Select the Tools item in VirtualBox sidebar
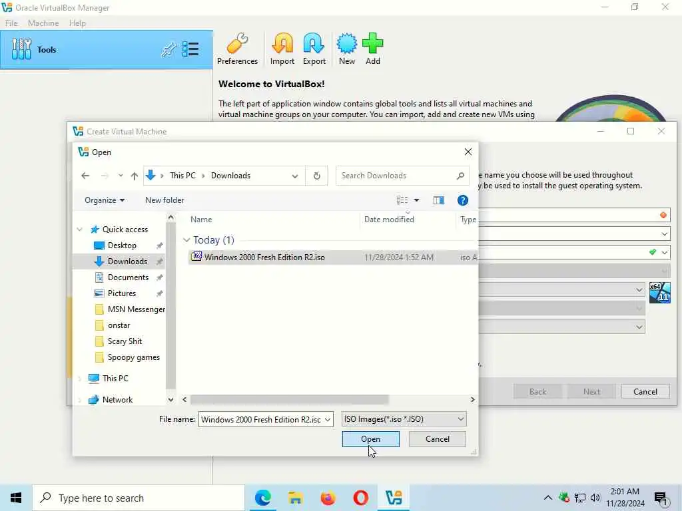The height and width of the screenshot is (511, 682). tap(107, 49)
